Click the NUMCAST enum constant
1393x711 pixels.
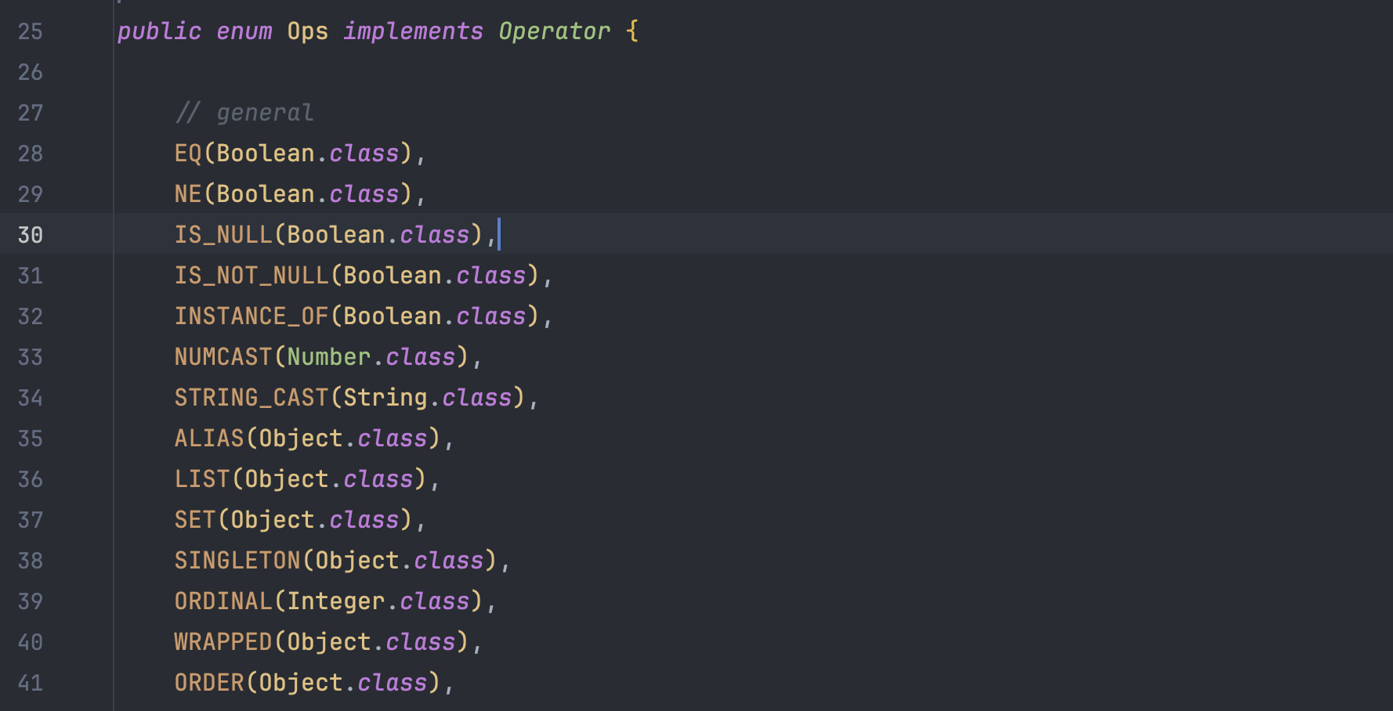[x=223, y=357]
